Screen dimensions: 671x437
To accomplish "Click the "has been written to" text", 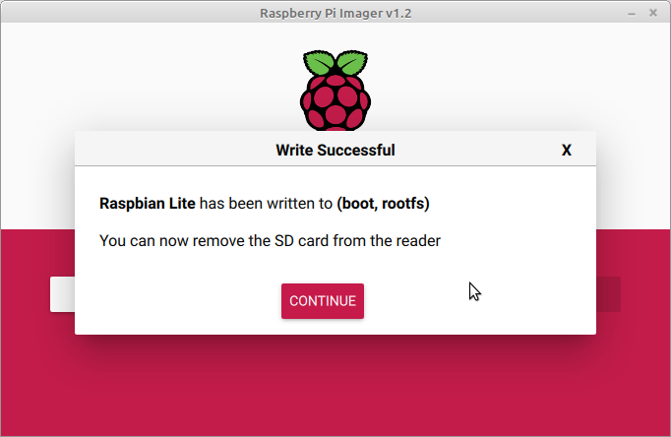I will pos(266,204).
